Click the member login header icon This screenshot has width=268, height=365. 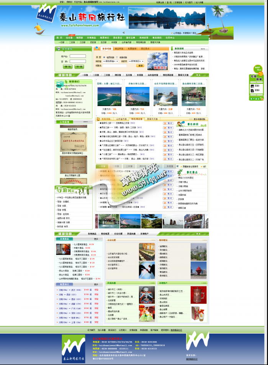pyautogui.click(x=59, y=49)
